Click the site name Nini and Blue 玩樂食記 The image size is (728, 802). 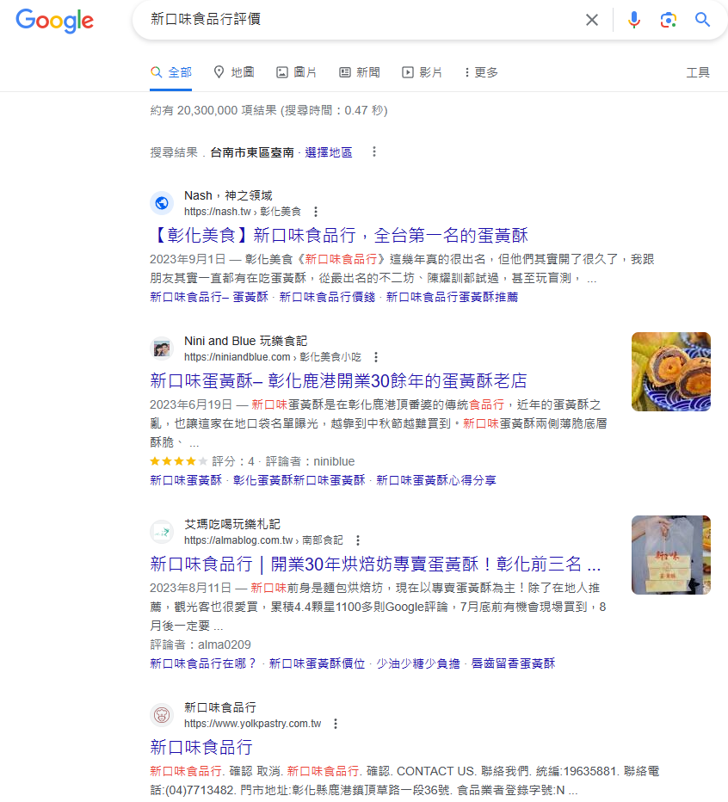pos(245,341)
